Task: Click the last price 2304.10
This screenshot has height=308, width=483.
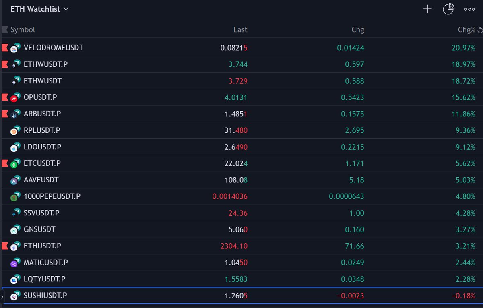Action: [234, 246]
